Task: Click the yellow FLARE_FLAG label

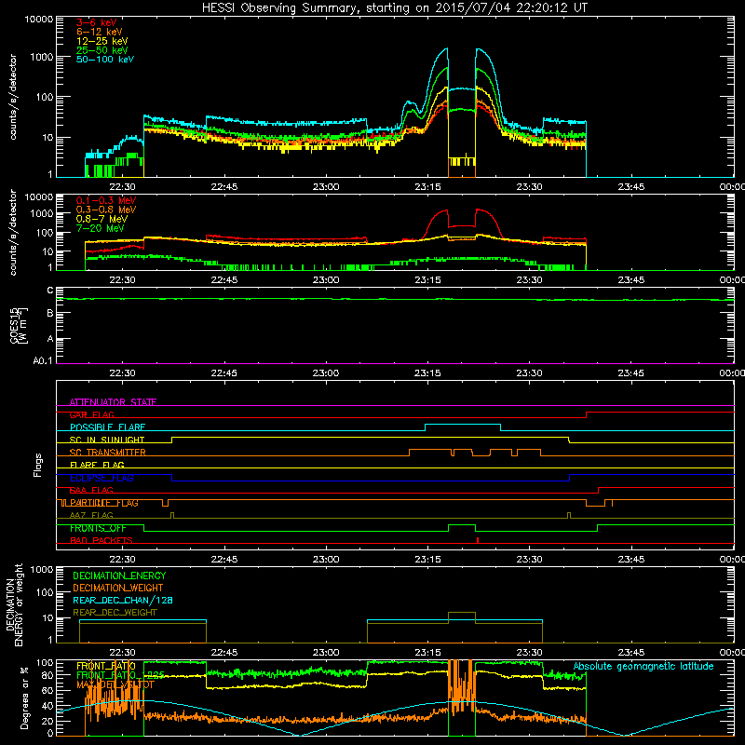Action: (97, 465)
